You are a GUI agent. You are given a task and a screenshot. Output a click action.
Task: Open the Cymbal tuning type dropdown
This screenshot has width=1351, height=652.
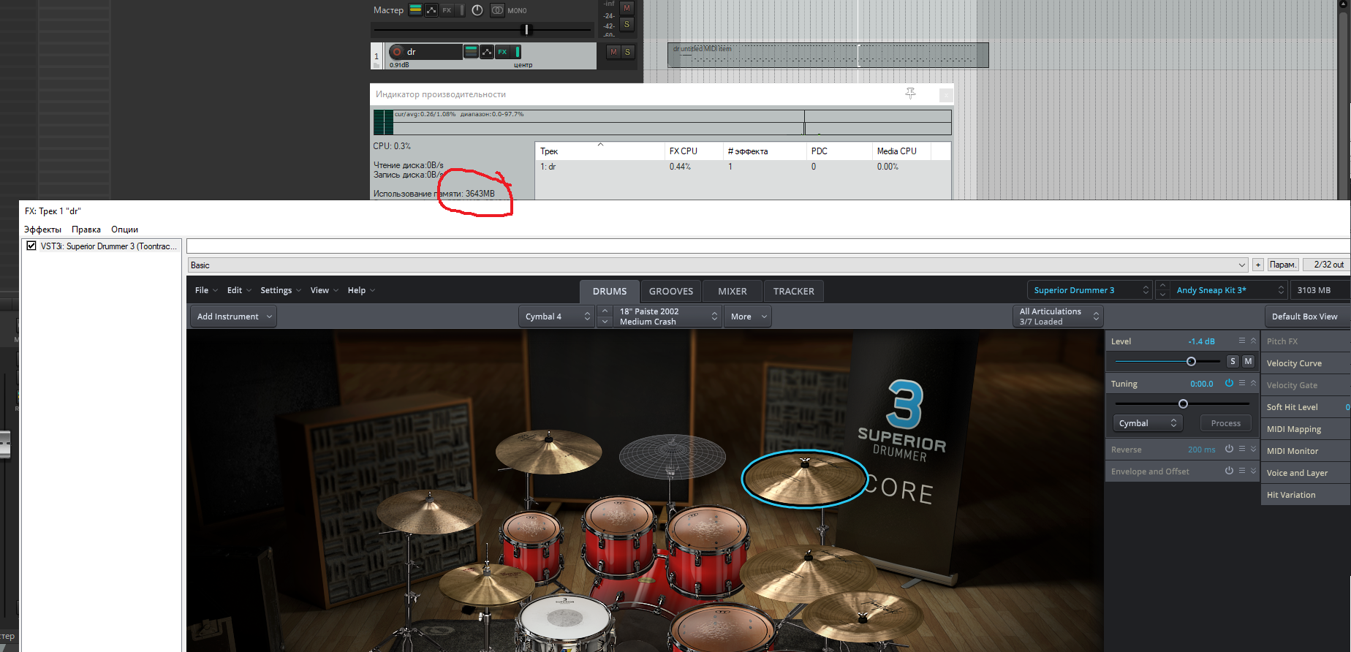pyautogui.click(x=1148, y=423)
